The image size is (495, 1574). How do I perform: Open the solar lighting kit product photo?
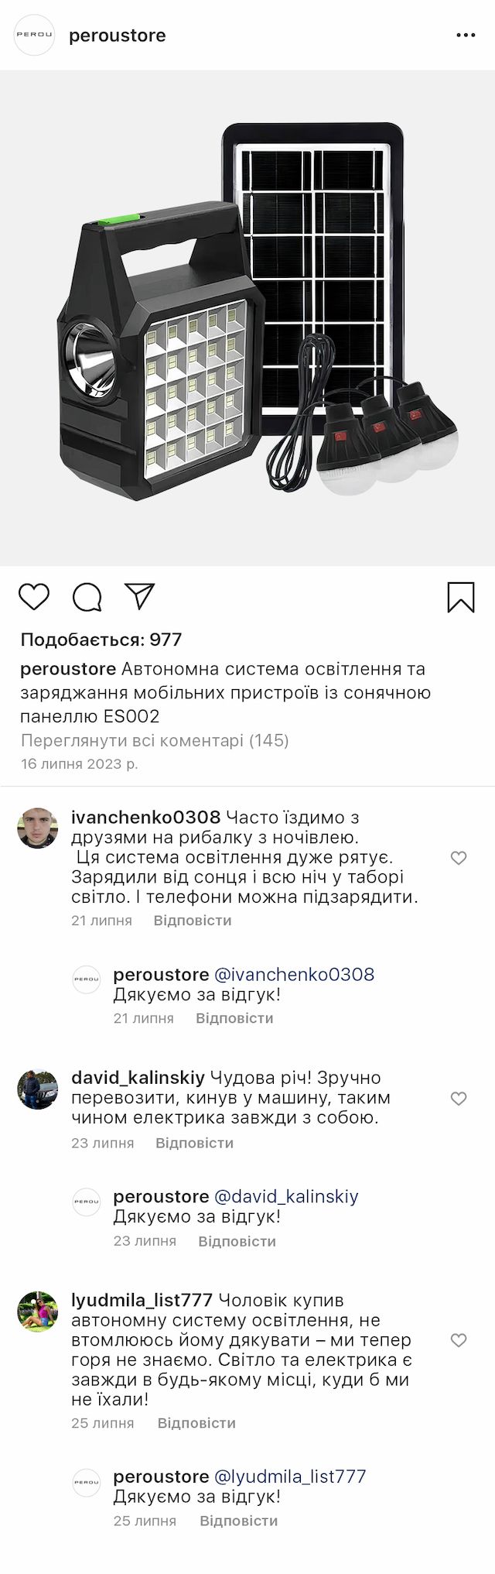247,318
